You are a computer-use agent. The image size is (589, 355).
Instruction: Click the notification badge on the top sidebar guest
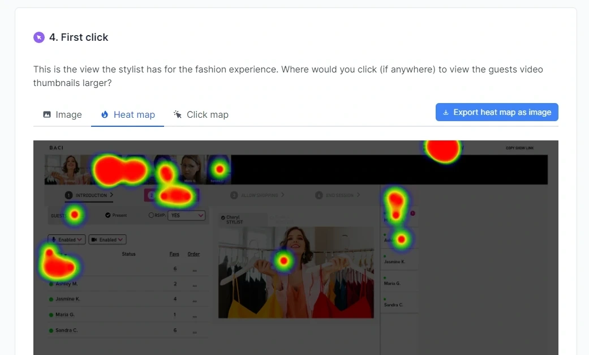coord(412,213)
